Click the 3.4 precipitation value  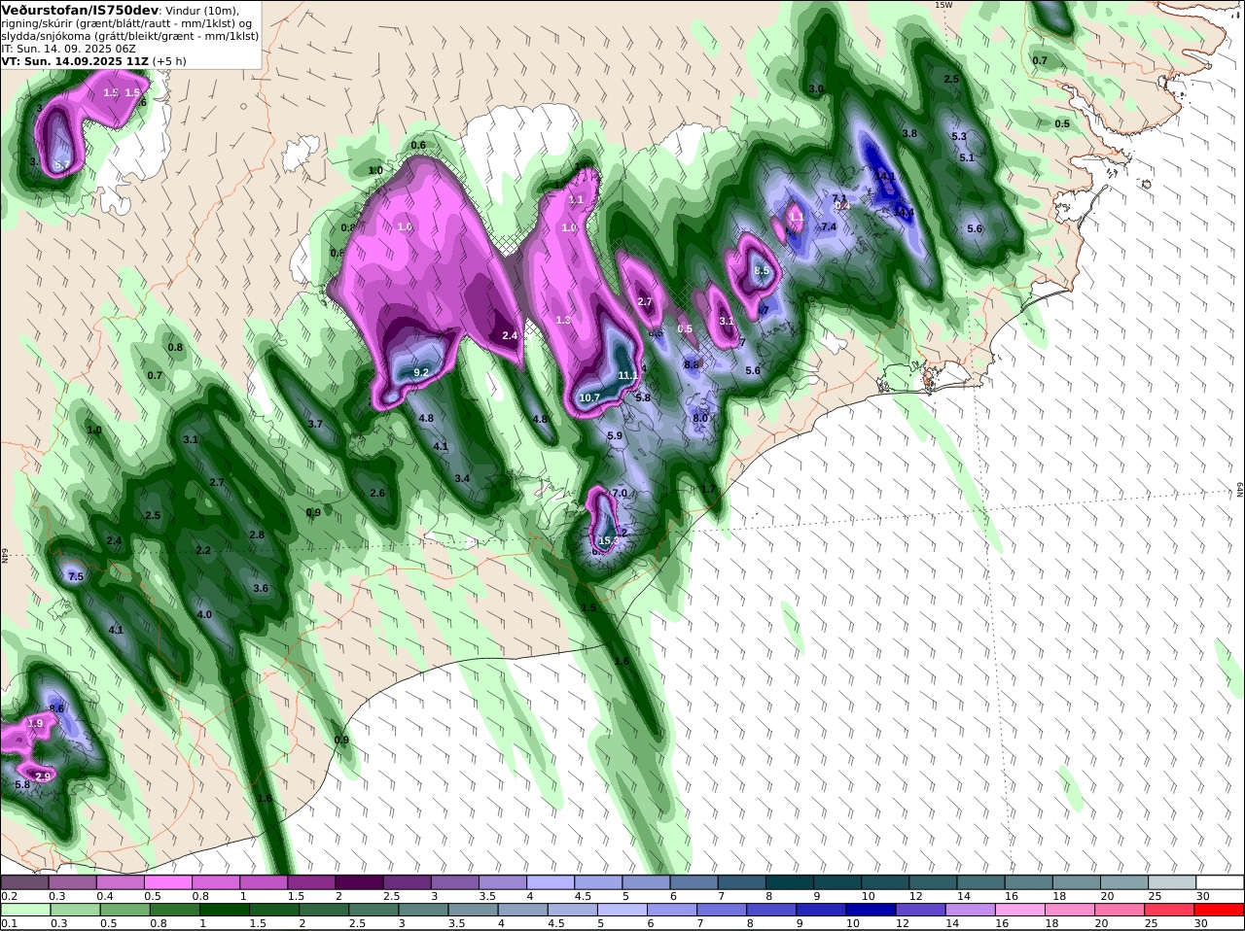pos(462,478)
